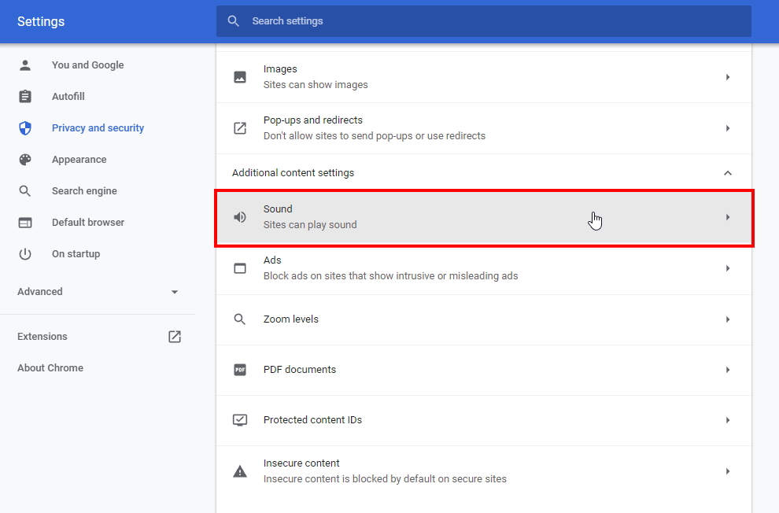Go to You and Google section
This screenshot has height=513, width=779.
click(87, 65)
